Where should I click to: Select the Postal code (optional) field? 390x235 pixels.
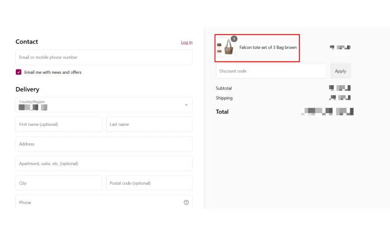[149, 183]
